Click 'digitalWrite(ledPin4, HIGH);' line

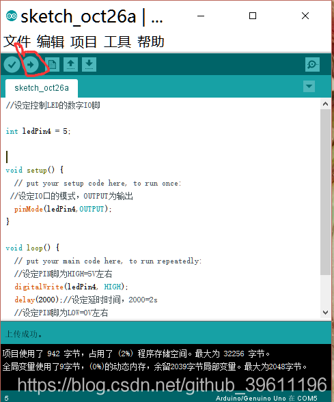pyautogui.click(x=71, y=287)
